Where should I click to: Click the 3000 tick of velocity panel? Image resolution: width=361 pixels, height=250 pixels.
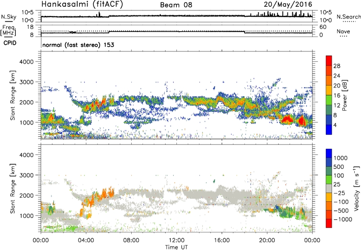click(27, 175)
